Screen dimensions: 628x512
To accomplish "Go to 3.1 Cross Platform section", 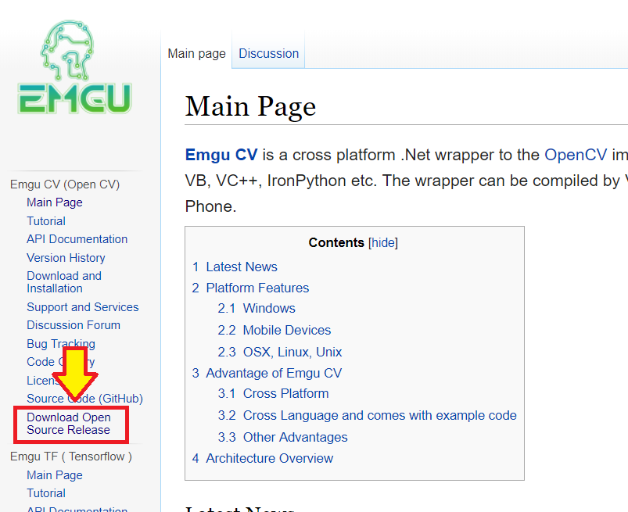I will (x=273, y=393).
